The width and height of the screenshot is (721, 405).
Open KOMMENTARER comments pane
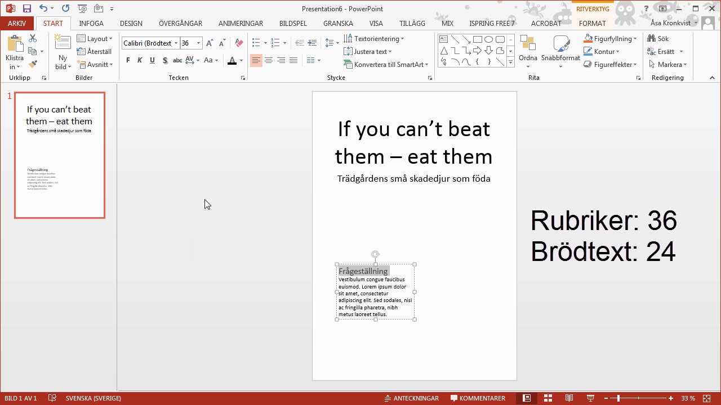click(x=478, y=398)
